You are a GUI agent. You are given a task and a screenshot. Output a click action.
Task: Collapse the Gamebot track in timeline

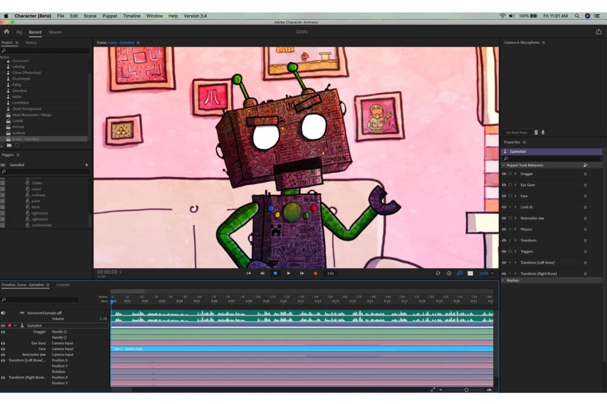(x=15, y=325)
